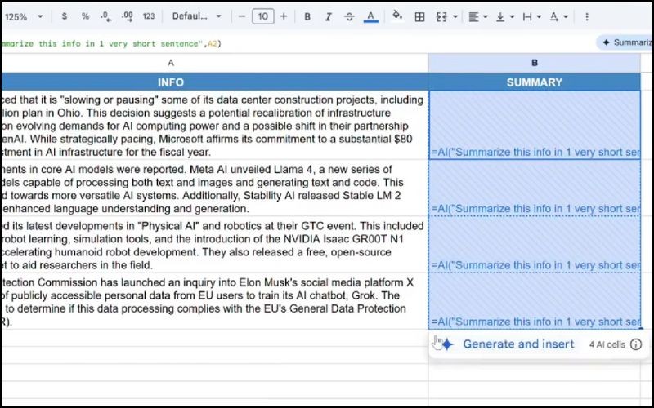This screenshot has height=408, width=654.
Task: Select the NVIDIA Isaac GR00T info cell
Action: pyautogui.click(x=214, y=245)
